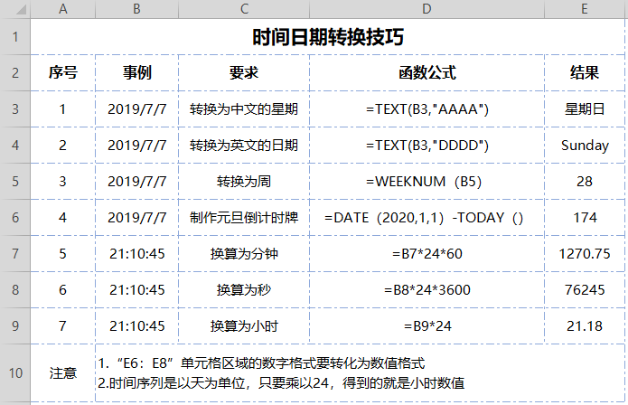Screen dimensions: 628x405
Task: Select the result cell Sunday
Action: coord(585,145)
